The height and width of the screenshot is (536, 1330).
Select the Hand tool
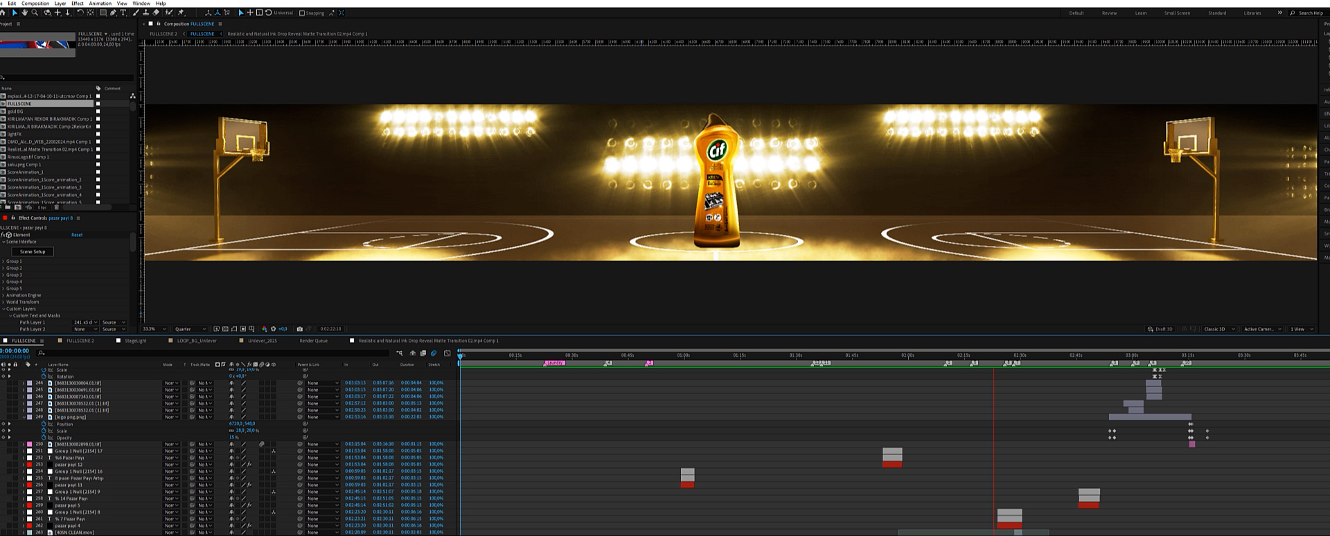[x=24, y=12]
